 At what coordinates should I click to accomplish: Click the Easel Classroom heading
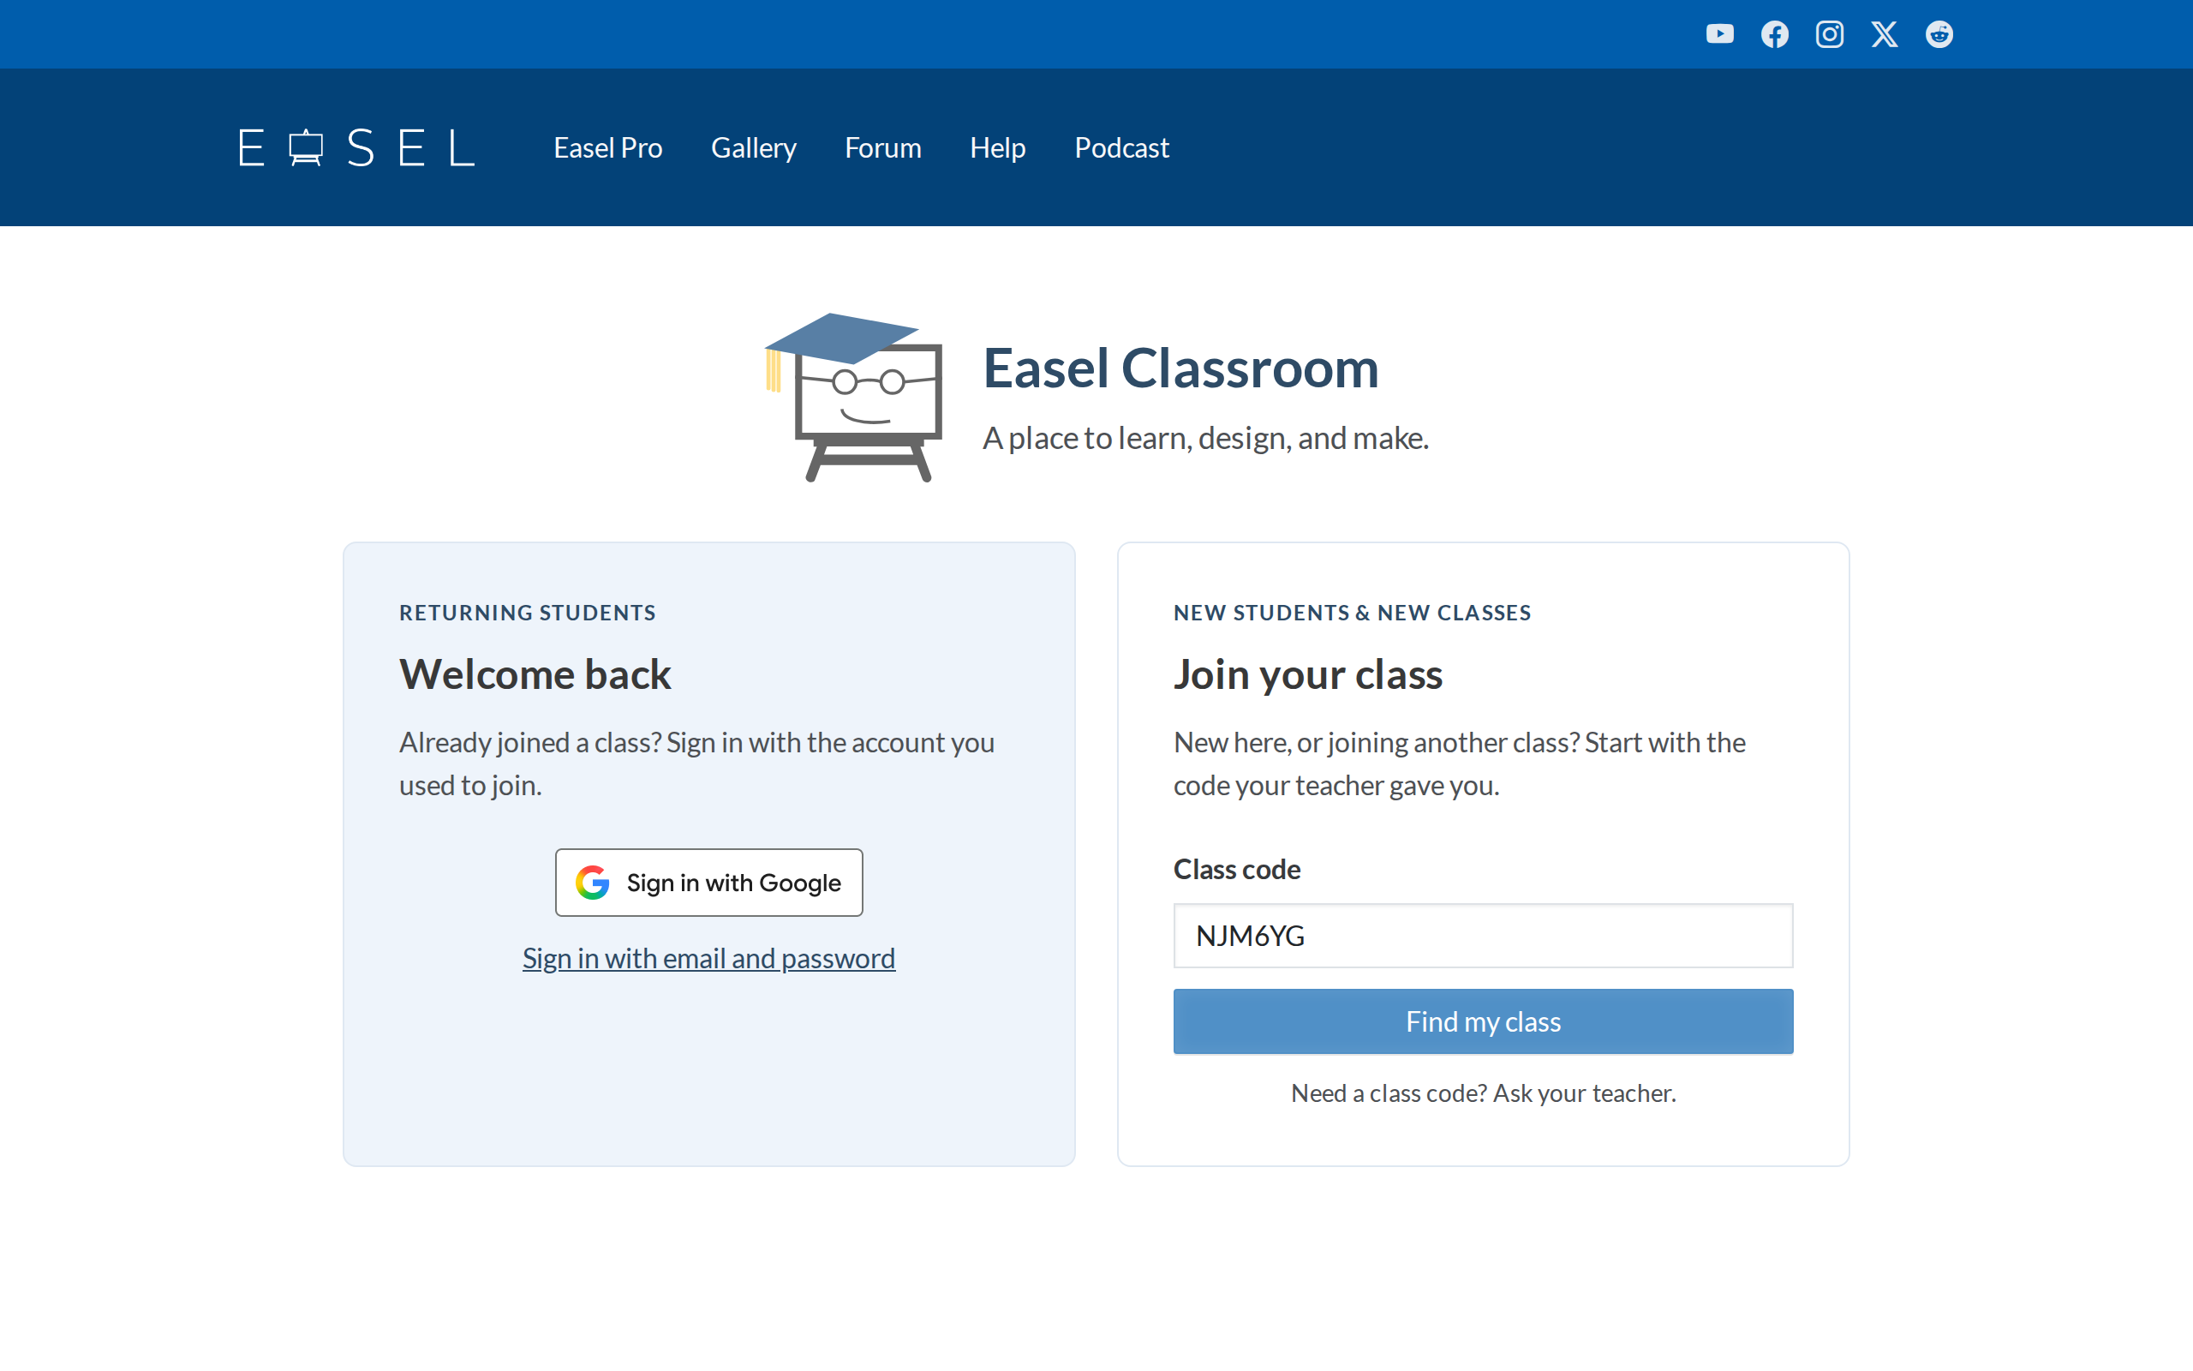pos(1180,368)
